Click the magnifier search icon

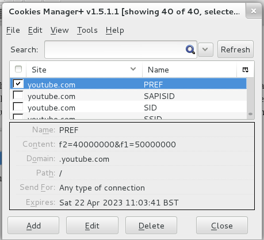pos(190,49)
